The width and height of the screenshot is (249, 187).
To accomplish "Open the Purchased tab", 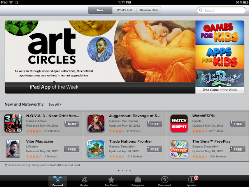I will (165, 181).
